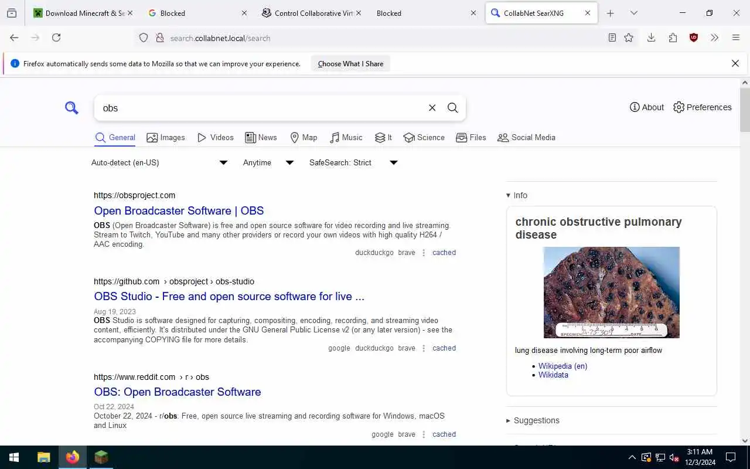Open the Downloads toolbar icon
This screenshot has height=469, width=750.
tap(651, 38)
